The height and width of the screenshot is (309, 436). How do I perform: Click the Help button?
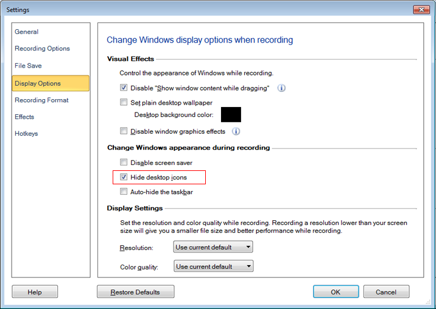pyautogui.click(x=35, y=292)
